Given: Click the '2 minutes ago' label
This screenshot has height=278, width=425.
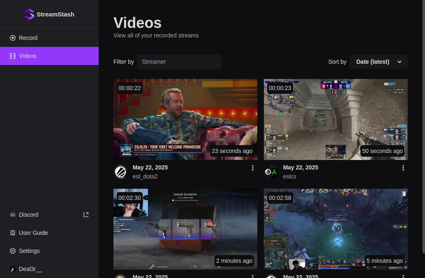Looking at the screenshot, I should coord(234,261).
